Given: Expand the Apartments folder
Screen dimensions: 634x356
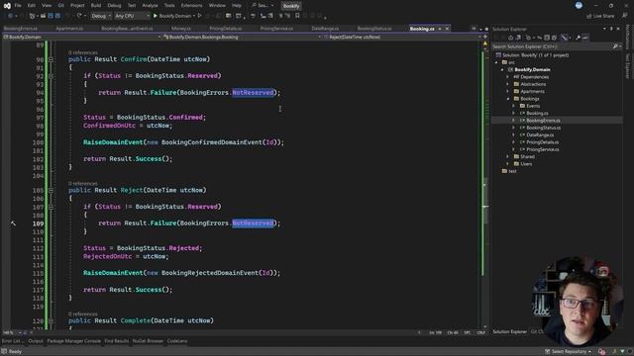Looking at the screenshot, I should pyautogui.click(x=508, y=91).
